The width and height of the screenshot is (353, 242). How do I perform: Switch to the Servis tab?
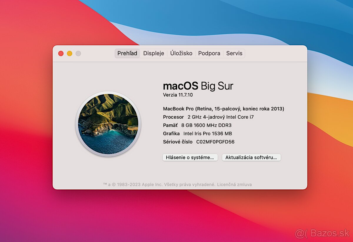pyautogui.click(x=234, y=53)
